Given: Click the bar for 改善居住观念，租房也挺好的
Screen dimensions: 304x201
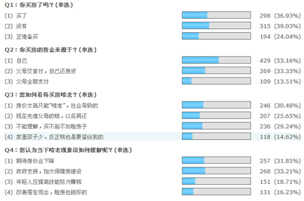Looking at the screenshot, I should point(216,192).
